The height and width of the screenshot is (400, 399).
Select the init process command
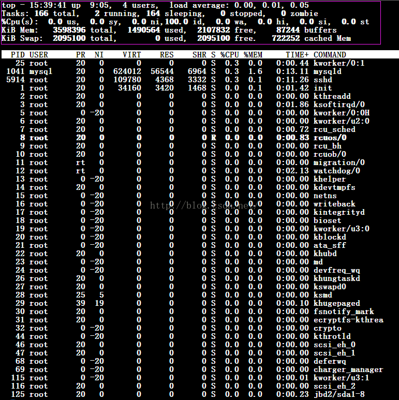[323, 88]
